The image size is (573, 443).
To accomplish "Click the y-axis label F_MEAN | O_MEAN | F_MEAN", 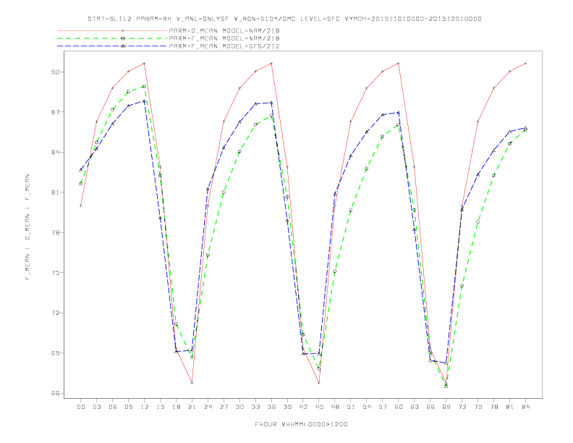I will coord(27,227).
